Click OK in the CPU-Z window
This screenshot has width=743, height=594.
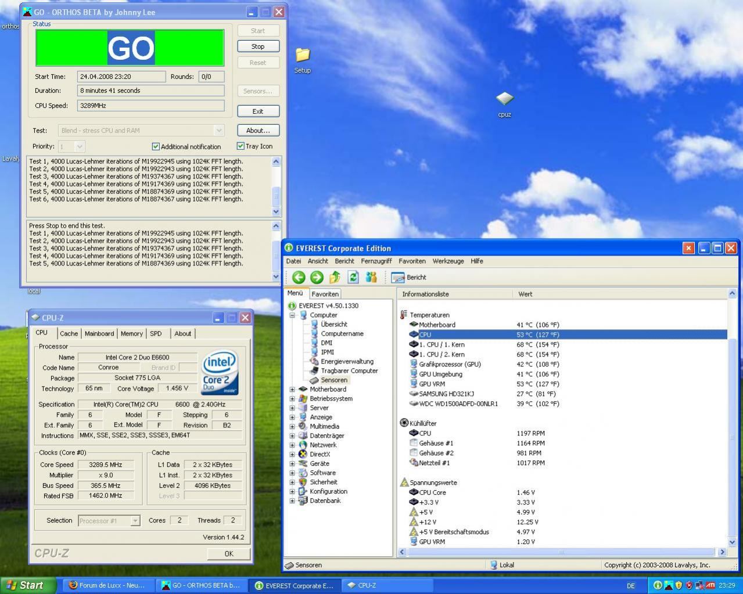click(x=229, y=553)
